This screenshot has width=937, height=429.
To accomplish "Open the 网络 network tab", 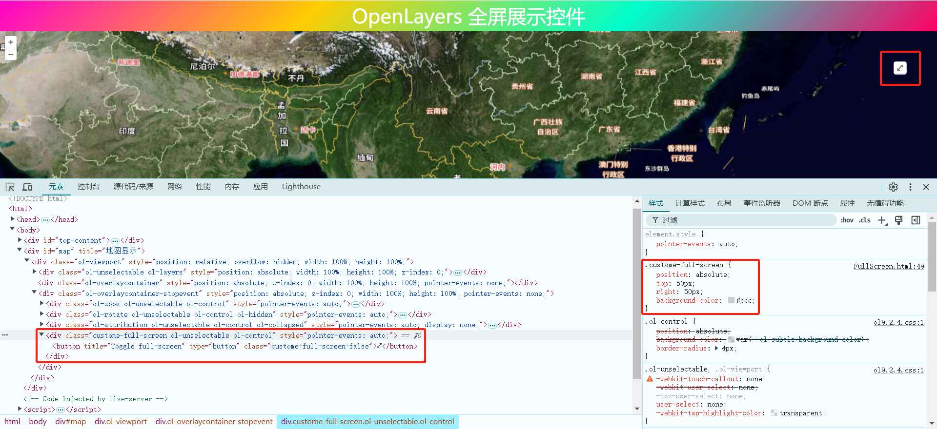I will pyautogui.click(x=174, y=187).
